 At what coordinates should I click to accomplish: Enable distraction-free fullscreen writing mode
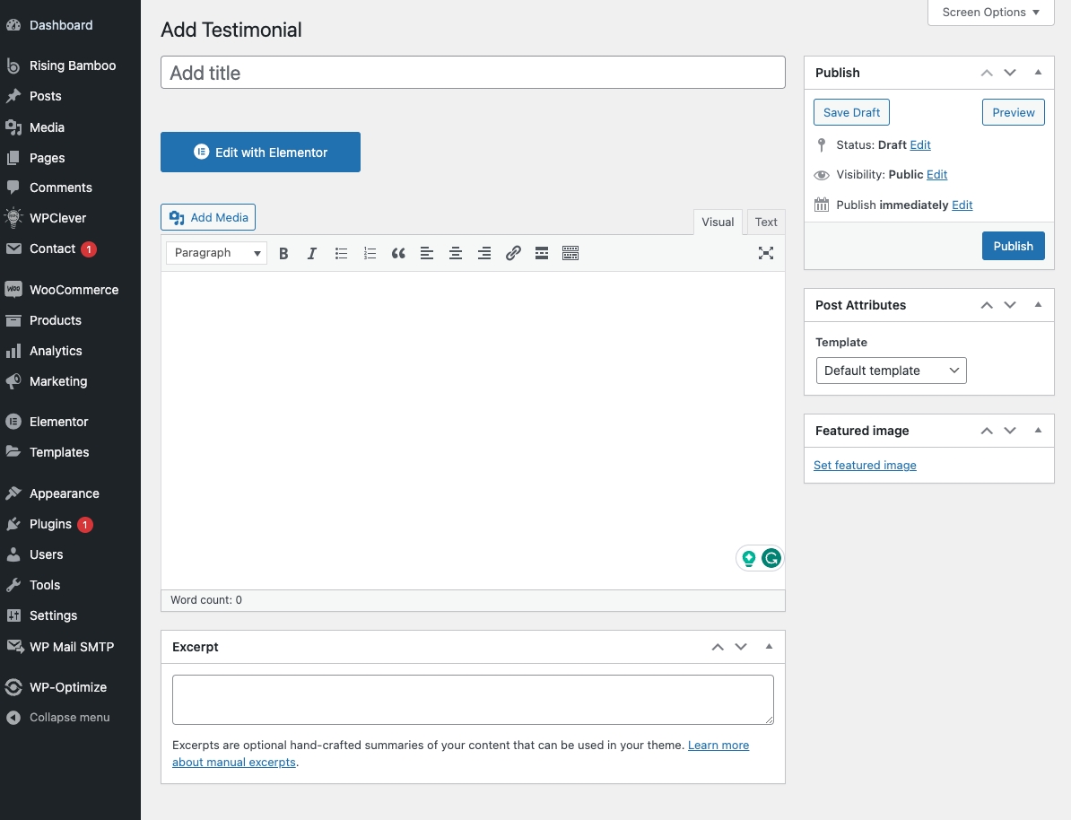point(765,253)
